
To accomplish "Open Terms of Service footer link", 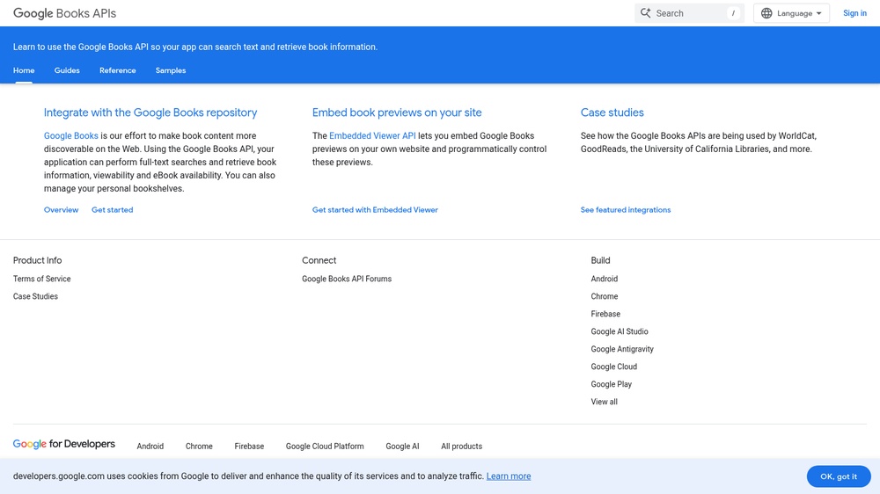I will [41, 279].
